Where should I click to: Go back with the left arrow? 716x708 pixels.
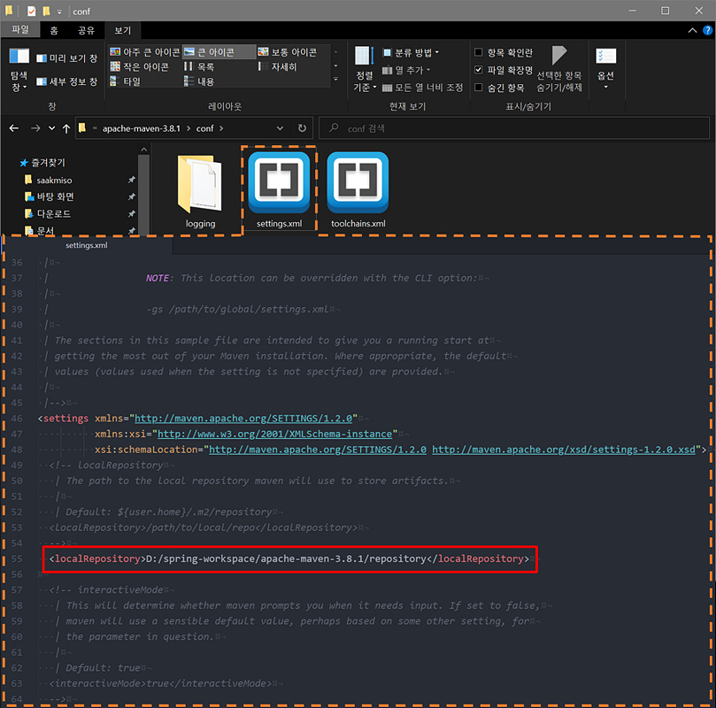tap(14, 128)
